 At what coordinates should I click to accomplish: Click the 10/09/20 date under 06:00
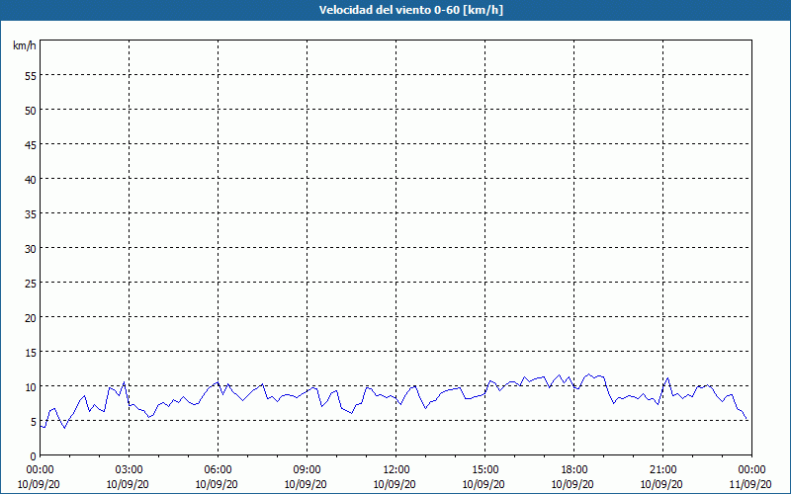pyautogui.click(x=217, y=484)
